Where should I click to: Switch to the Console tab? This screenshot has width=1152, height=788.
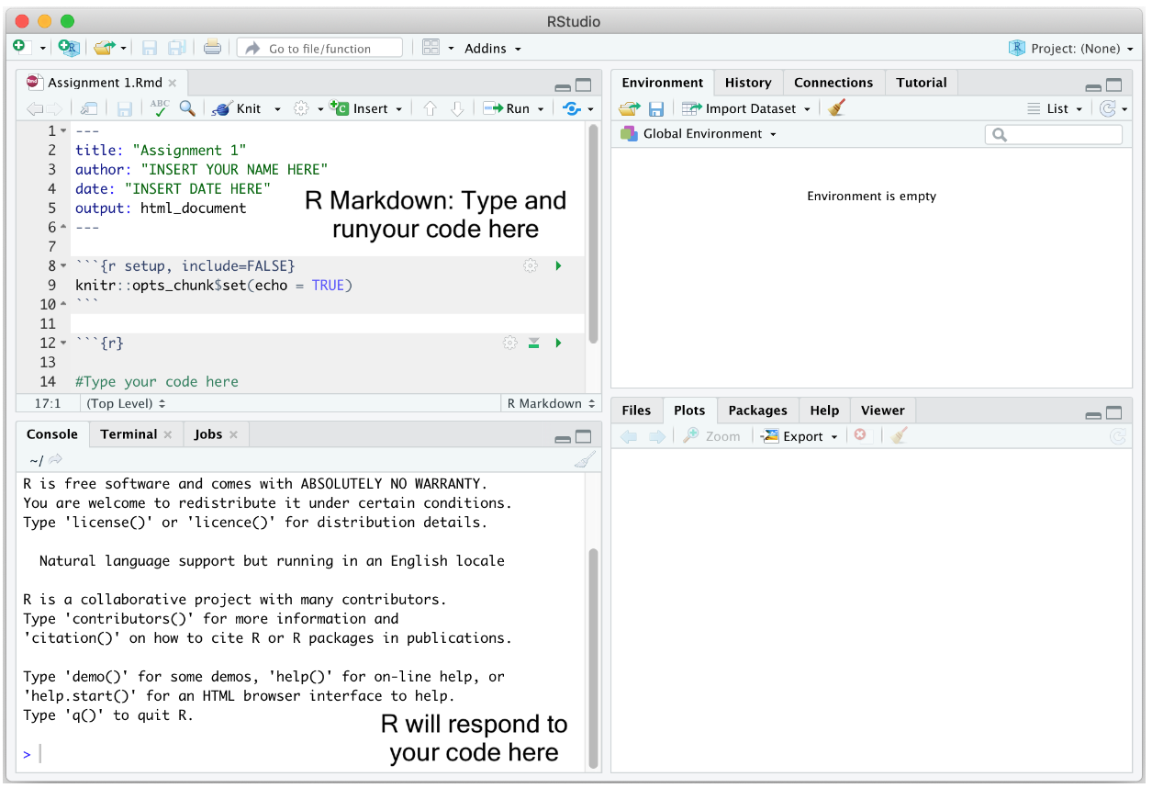coord(52,434)
